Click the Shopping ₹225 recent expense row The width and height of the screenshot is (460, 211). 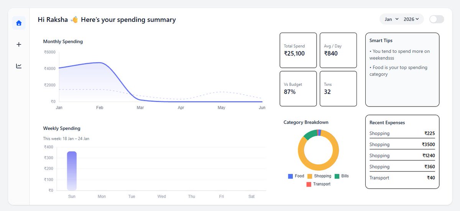(x=402, y=133)
